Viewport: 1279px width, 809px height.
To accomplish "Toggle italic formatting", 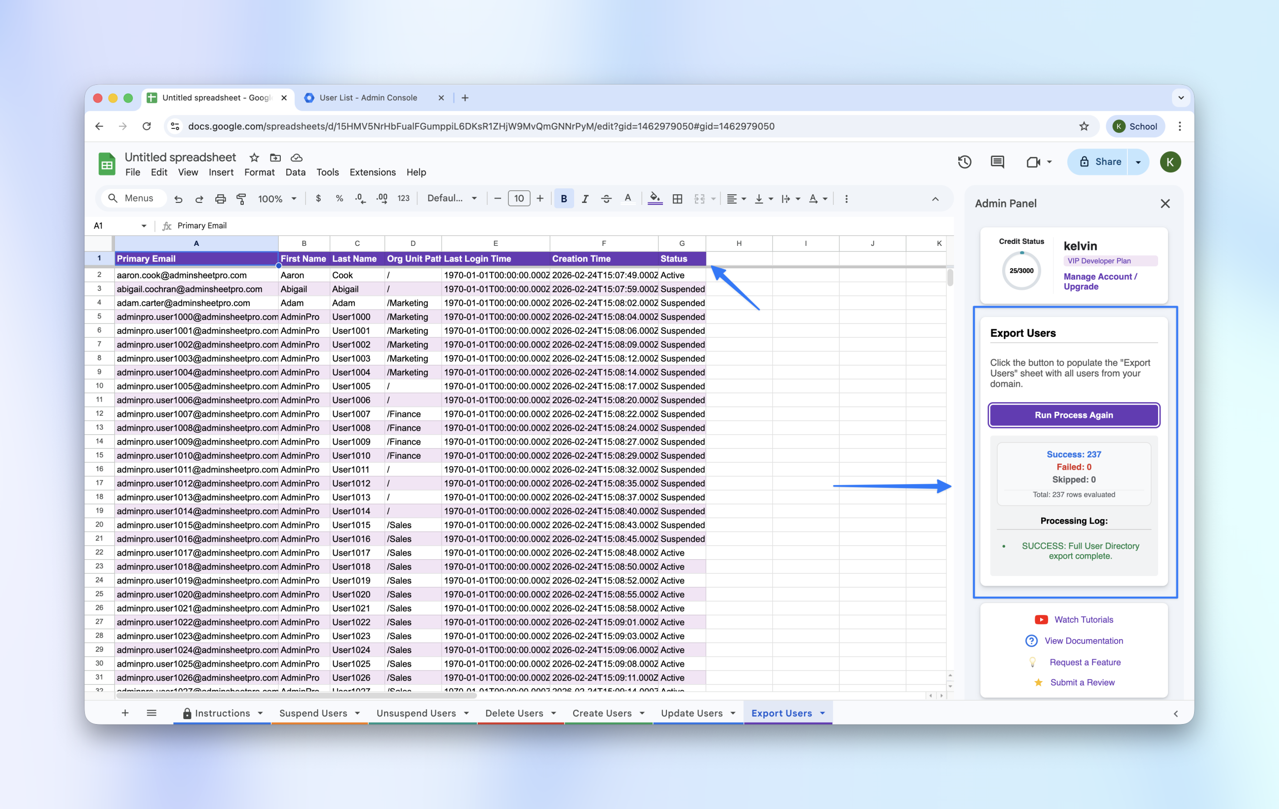I will 585,199.
